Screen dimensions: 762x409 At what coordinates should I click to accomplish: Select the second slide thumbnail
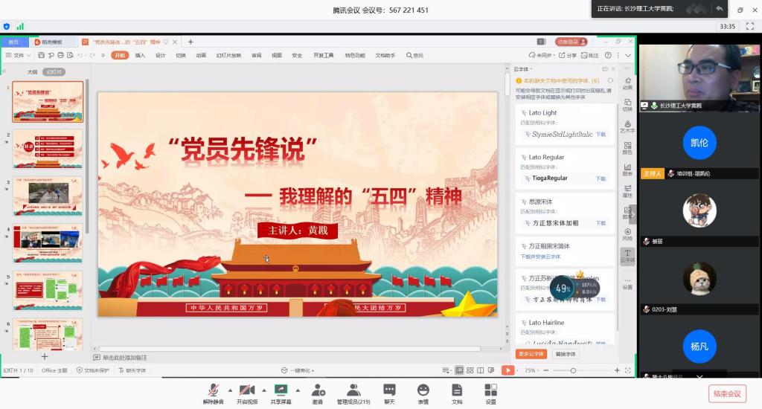point(48,148)
